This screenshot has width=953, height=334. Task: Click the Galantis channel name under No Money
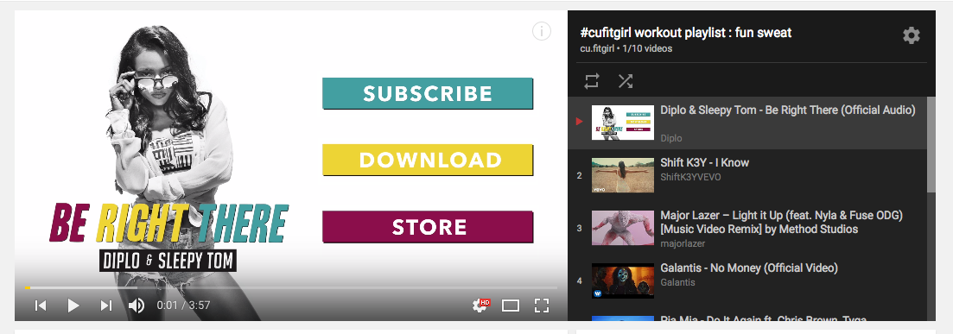pos(677,282)
